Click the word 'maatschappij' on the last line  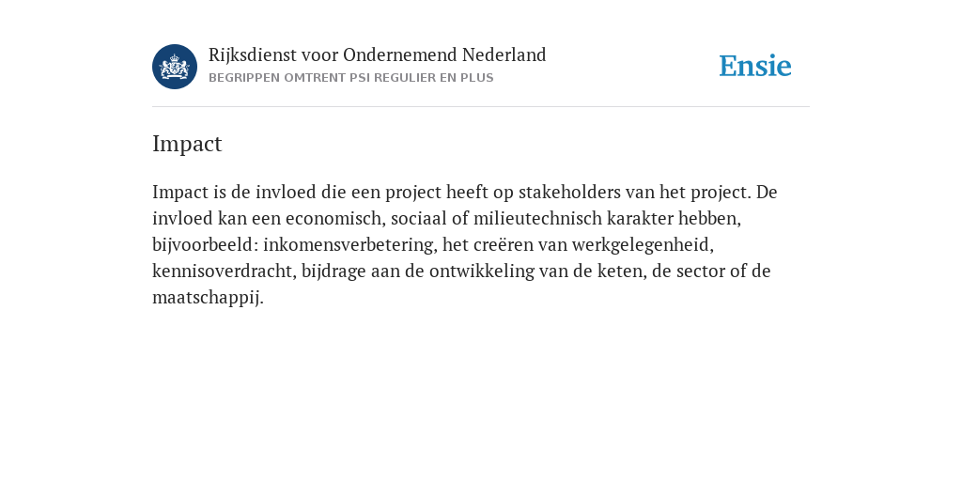click(208, 298)
